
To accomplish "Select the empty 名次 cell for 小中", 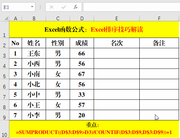I will tap(117, 94).
